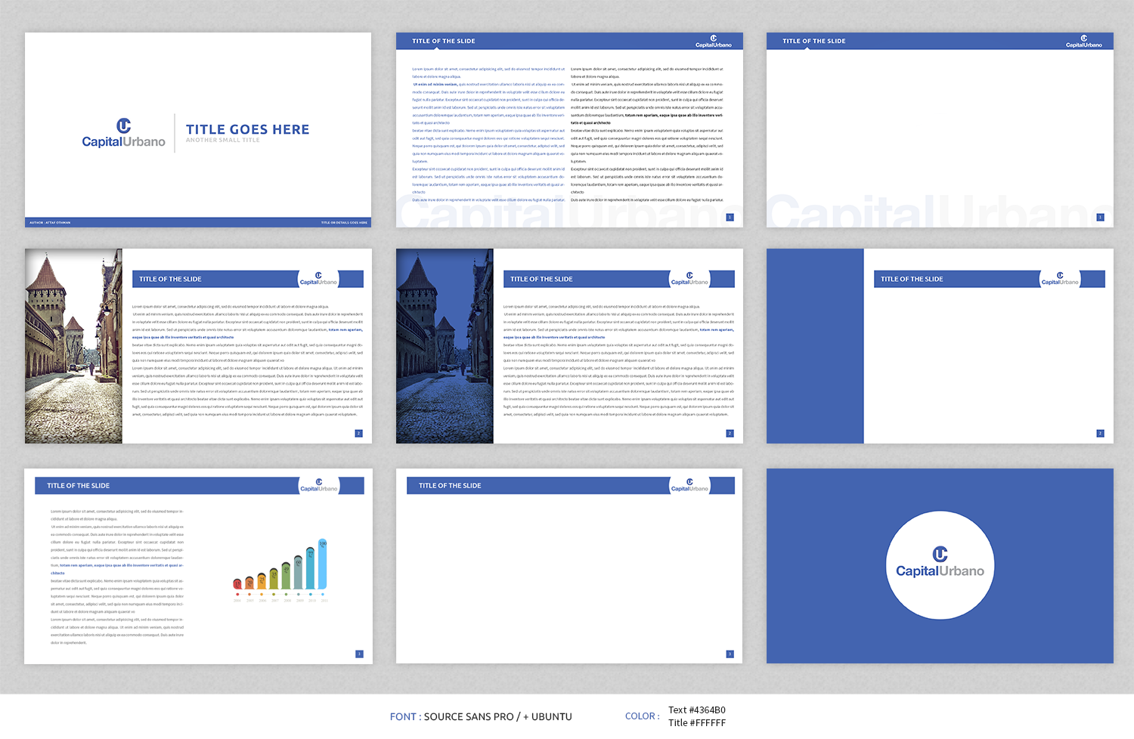Click the logo inside the left photo slide's title bar
The height and width of the screenshot is (739, 1134).
tap(318, 278)
